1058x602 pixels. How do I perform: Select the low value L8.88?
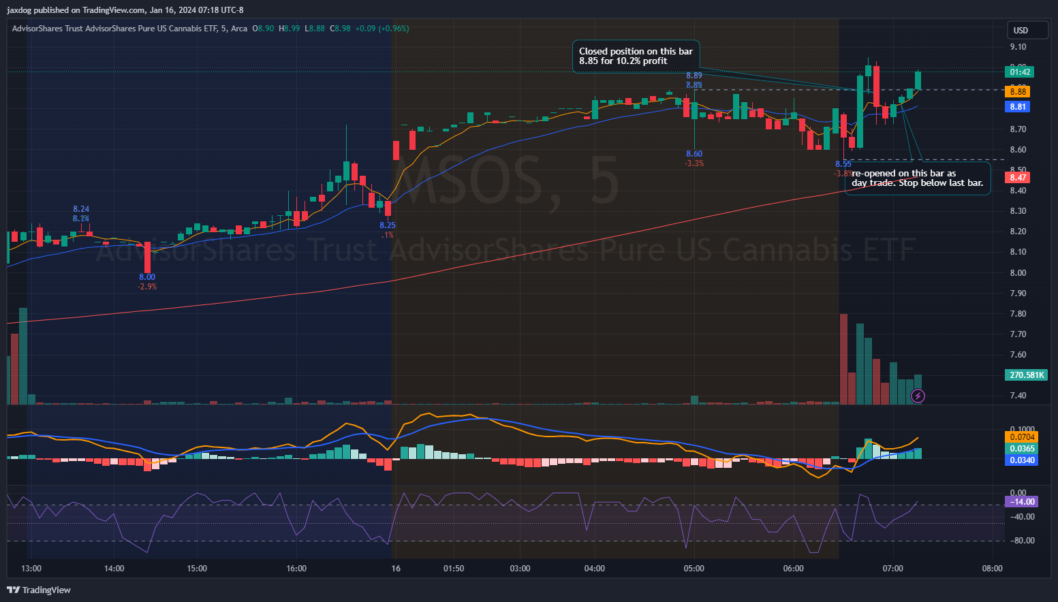pyautogui.click(x=315, y=29)
